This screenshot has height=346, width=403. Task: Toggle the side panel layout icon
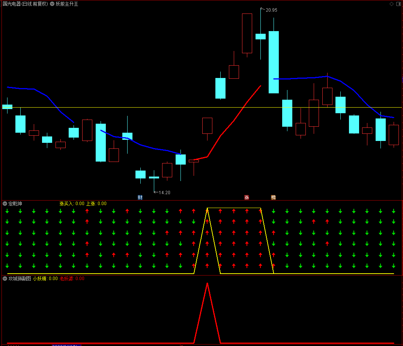click(398, 4)
